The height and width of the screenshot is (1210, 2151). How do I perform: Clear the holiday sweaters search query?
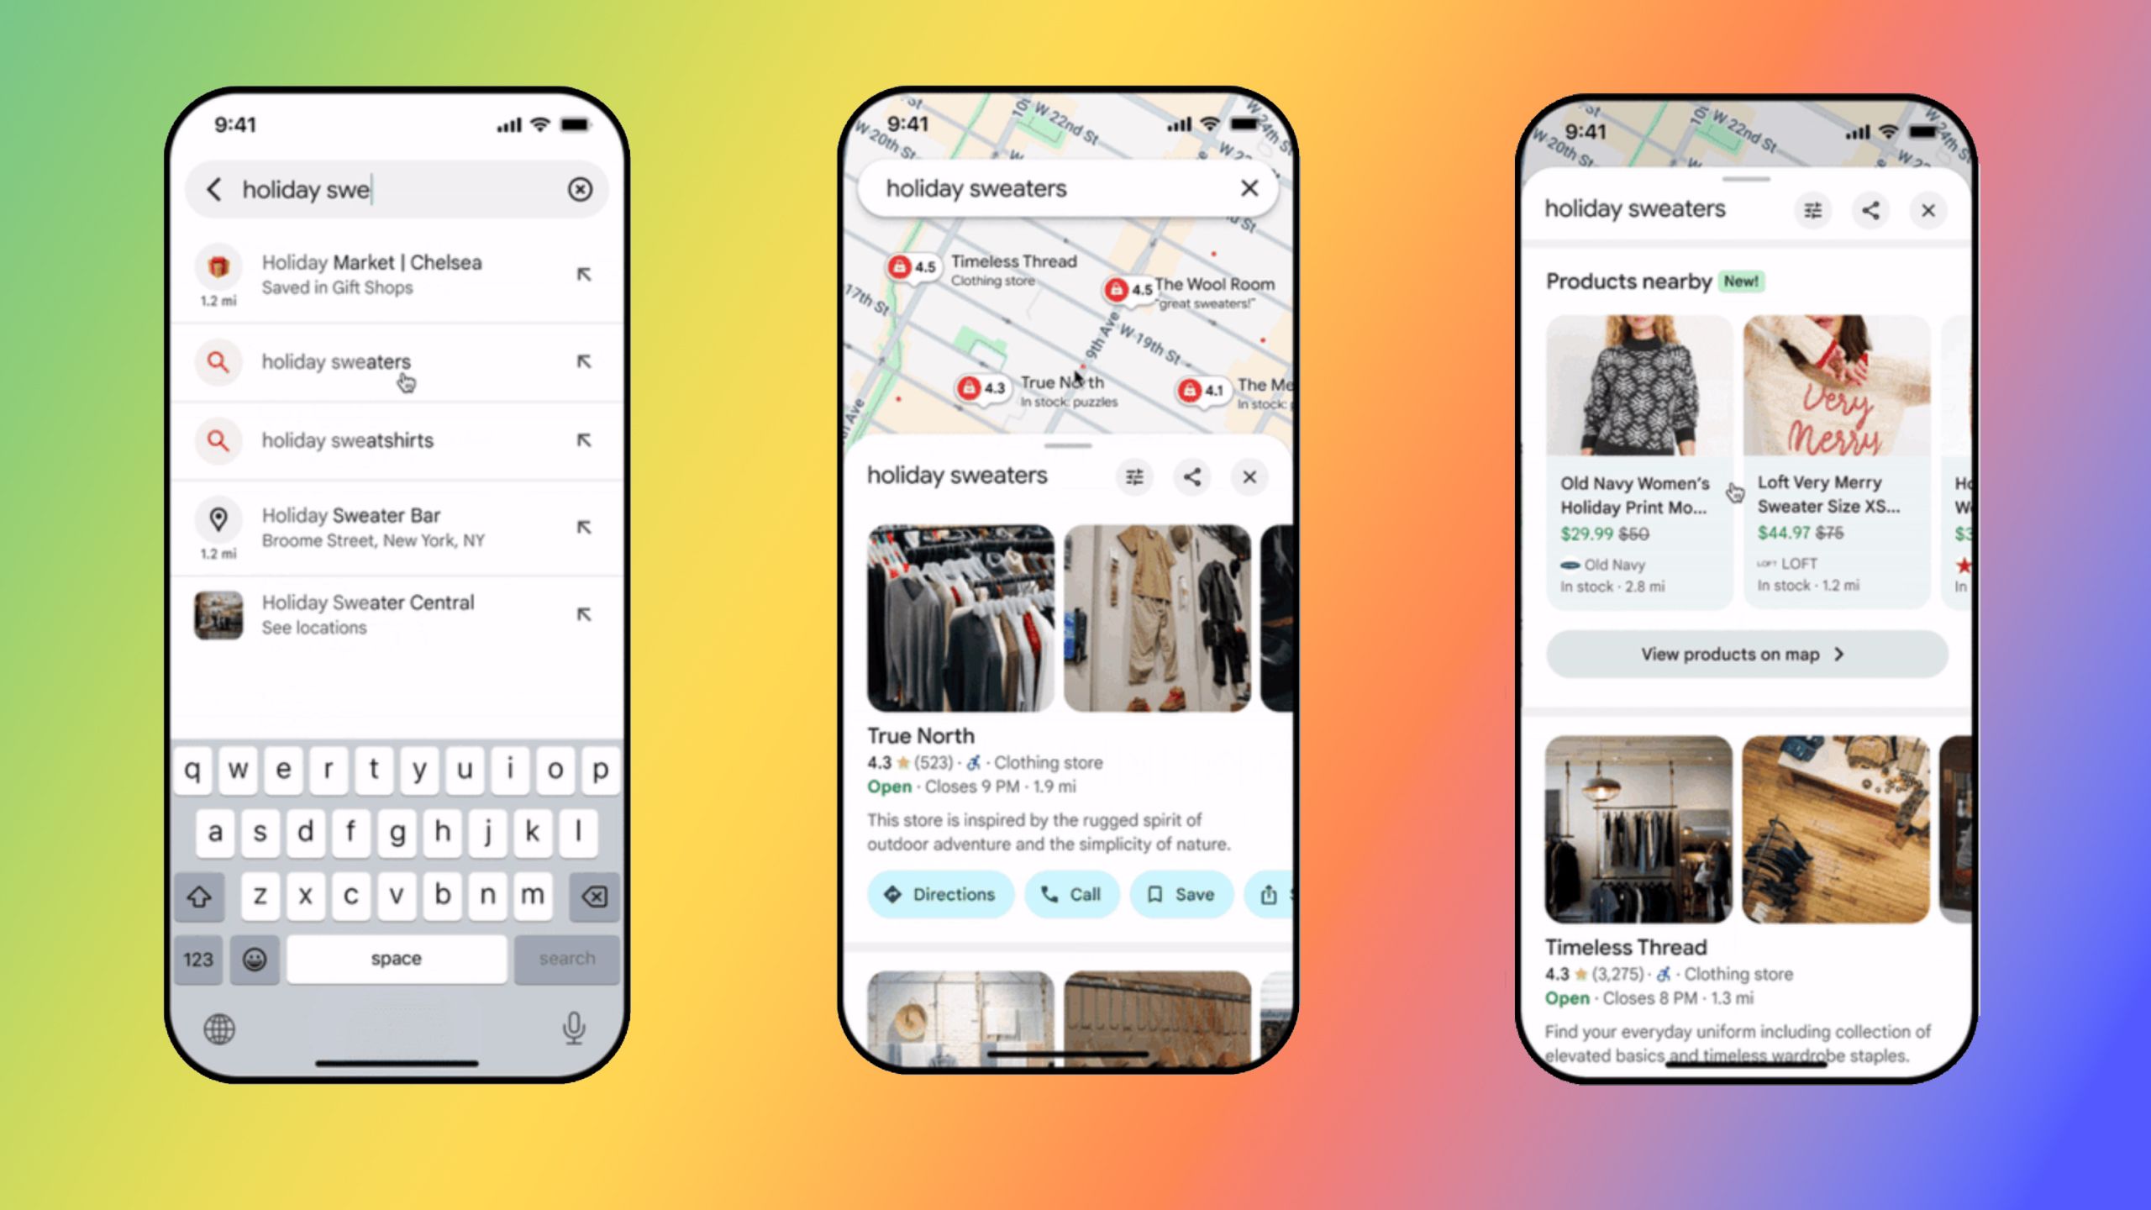(x=1245, y=189)
